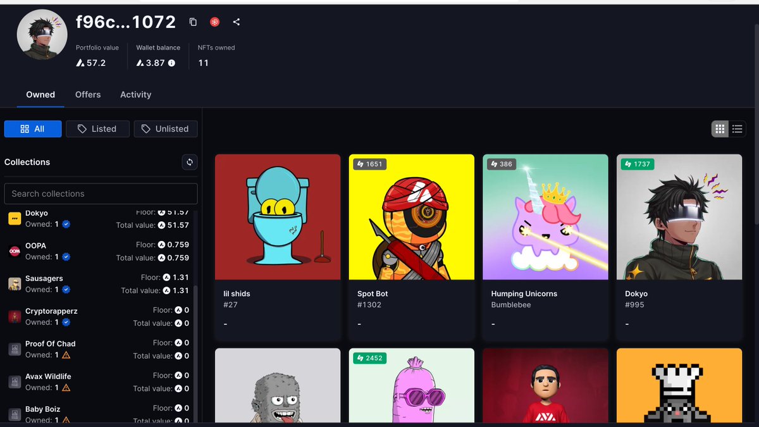Click the portfolio value 57.2
Viewport: 759px width, 427px height.
pos(91,63)
